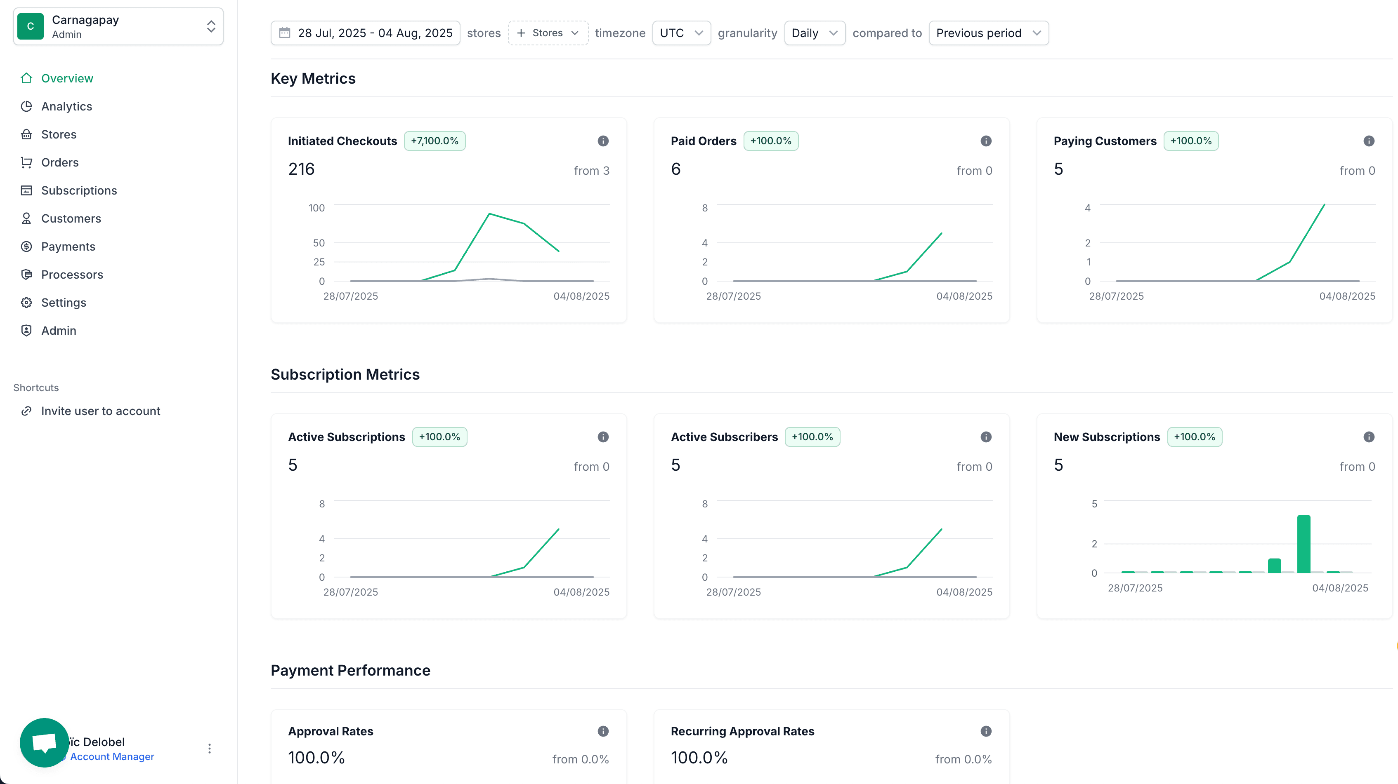Open the UTC timezone dropdown
1398x784 pixels.
pos(681,33)
